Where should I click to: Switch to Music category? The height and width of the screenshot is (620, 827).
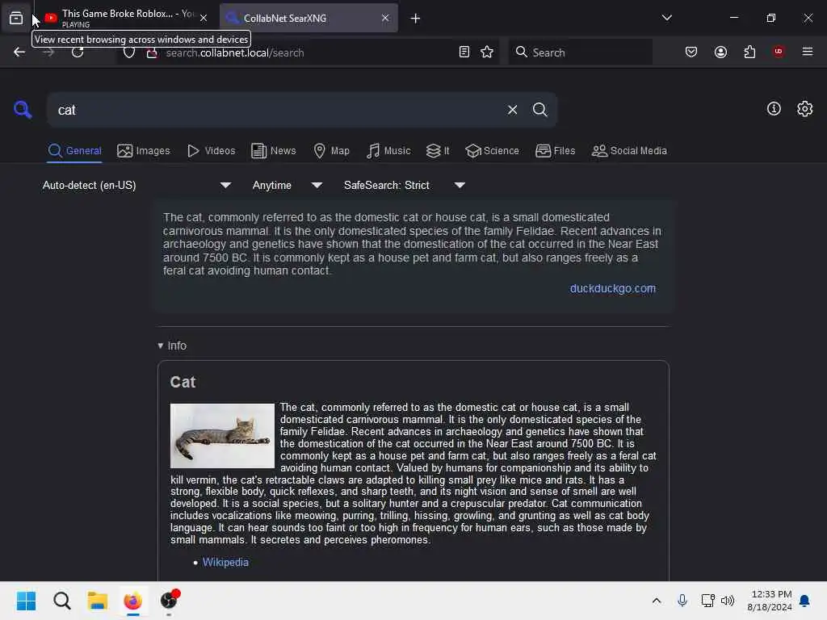pyautogui.click(x=388, y=151)
